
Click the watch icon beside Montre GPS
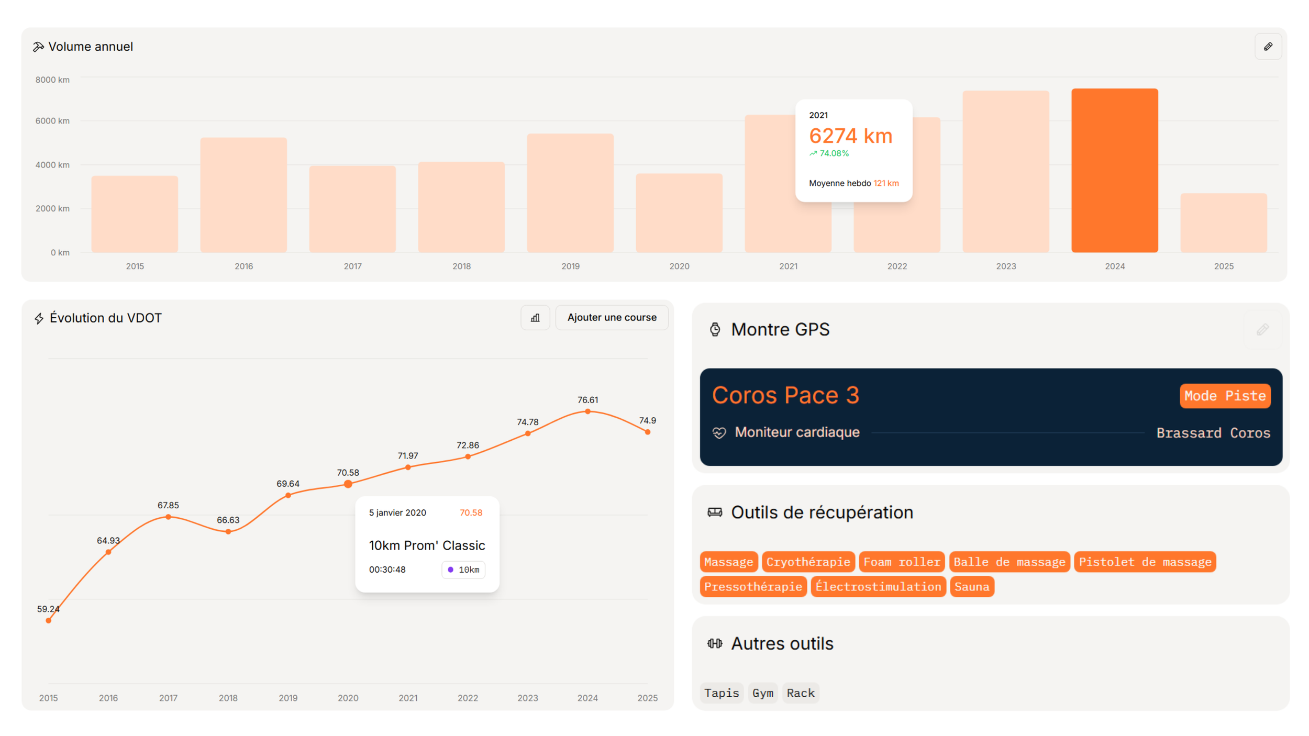[x=715, y=329]
